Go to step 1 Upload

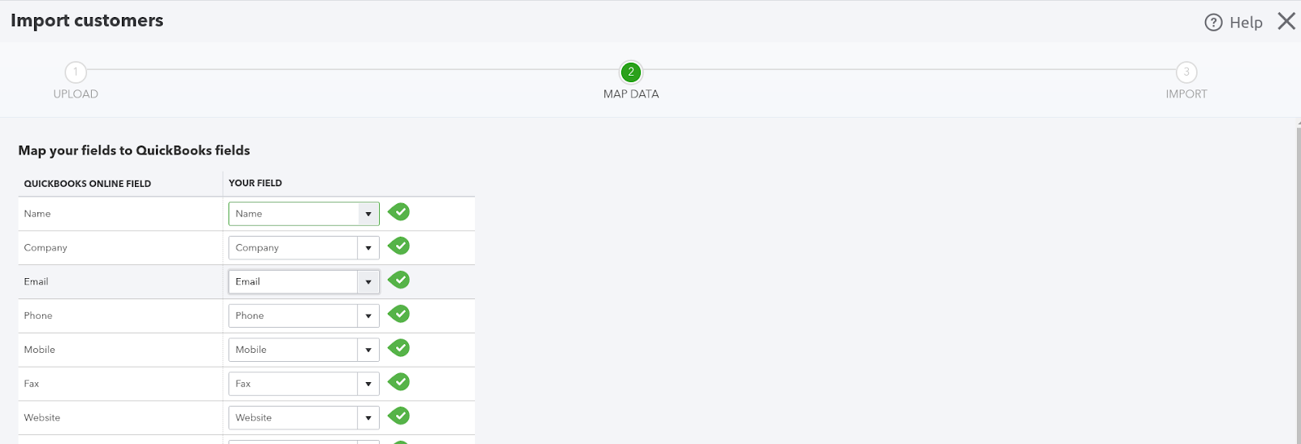tap(76, 72)
